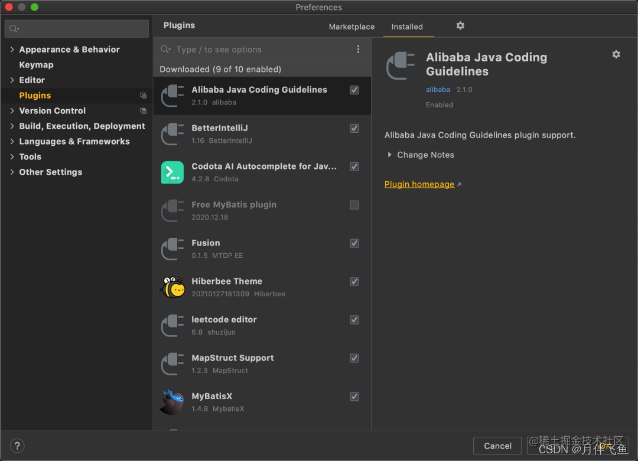Select the BetterIntelliJ plugin title text
Viewport: 638px width, 461px height.
point(220,128)
